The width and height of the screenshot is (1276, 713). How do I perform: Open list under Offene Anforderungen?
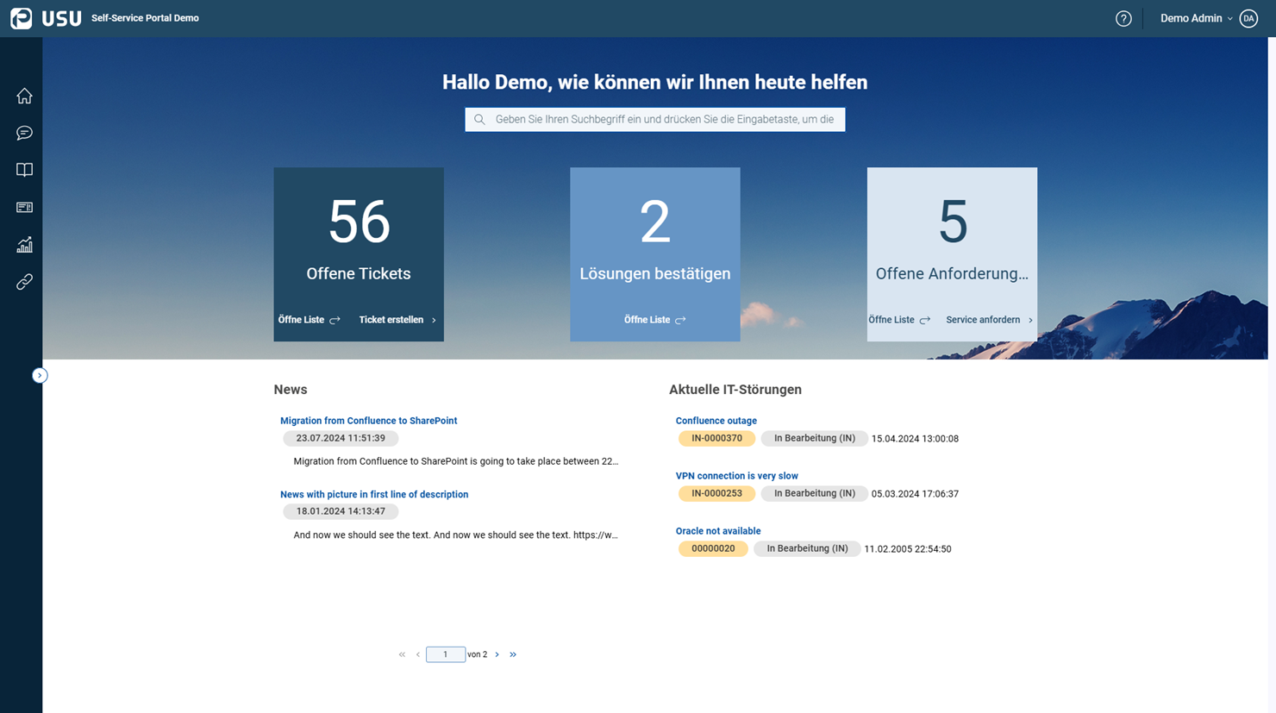click(x=899, y=320)
